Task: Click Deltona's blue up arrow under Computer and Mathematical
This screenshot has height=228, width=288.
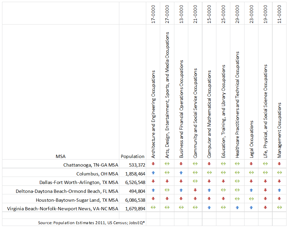Action: (x=209, y=190)
